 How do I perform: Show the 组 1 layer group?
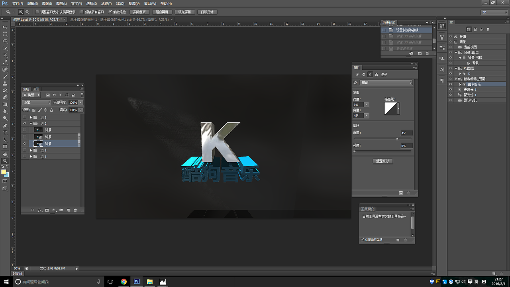coord(25,157)
